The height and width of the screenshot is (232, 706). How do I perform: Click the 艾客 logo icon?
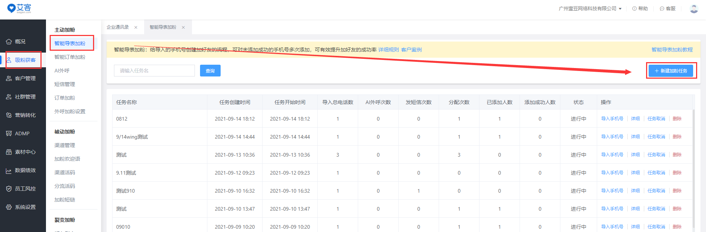click(x=12, y=8)
